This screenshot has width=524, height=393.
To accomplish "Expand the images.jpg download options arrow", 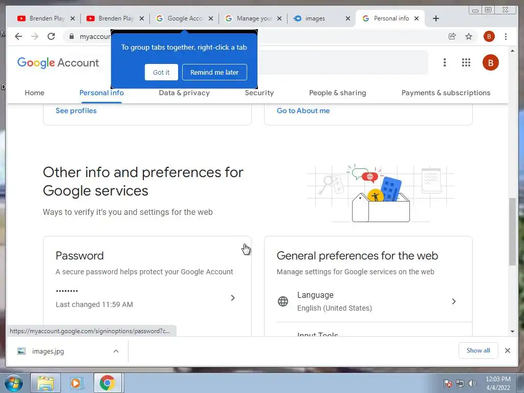I will 116,351.
